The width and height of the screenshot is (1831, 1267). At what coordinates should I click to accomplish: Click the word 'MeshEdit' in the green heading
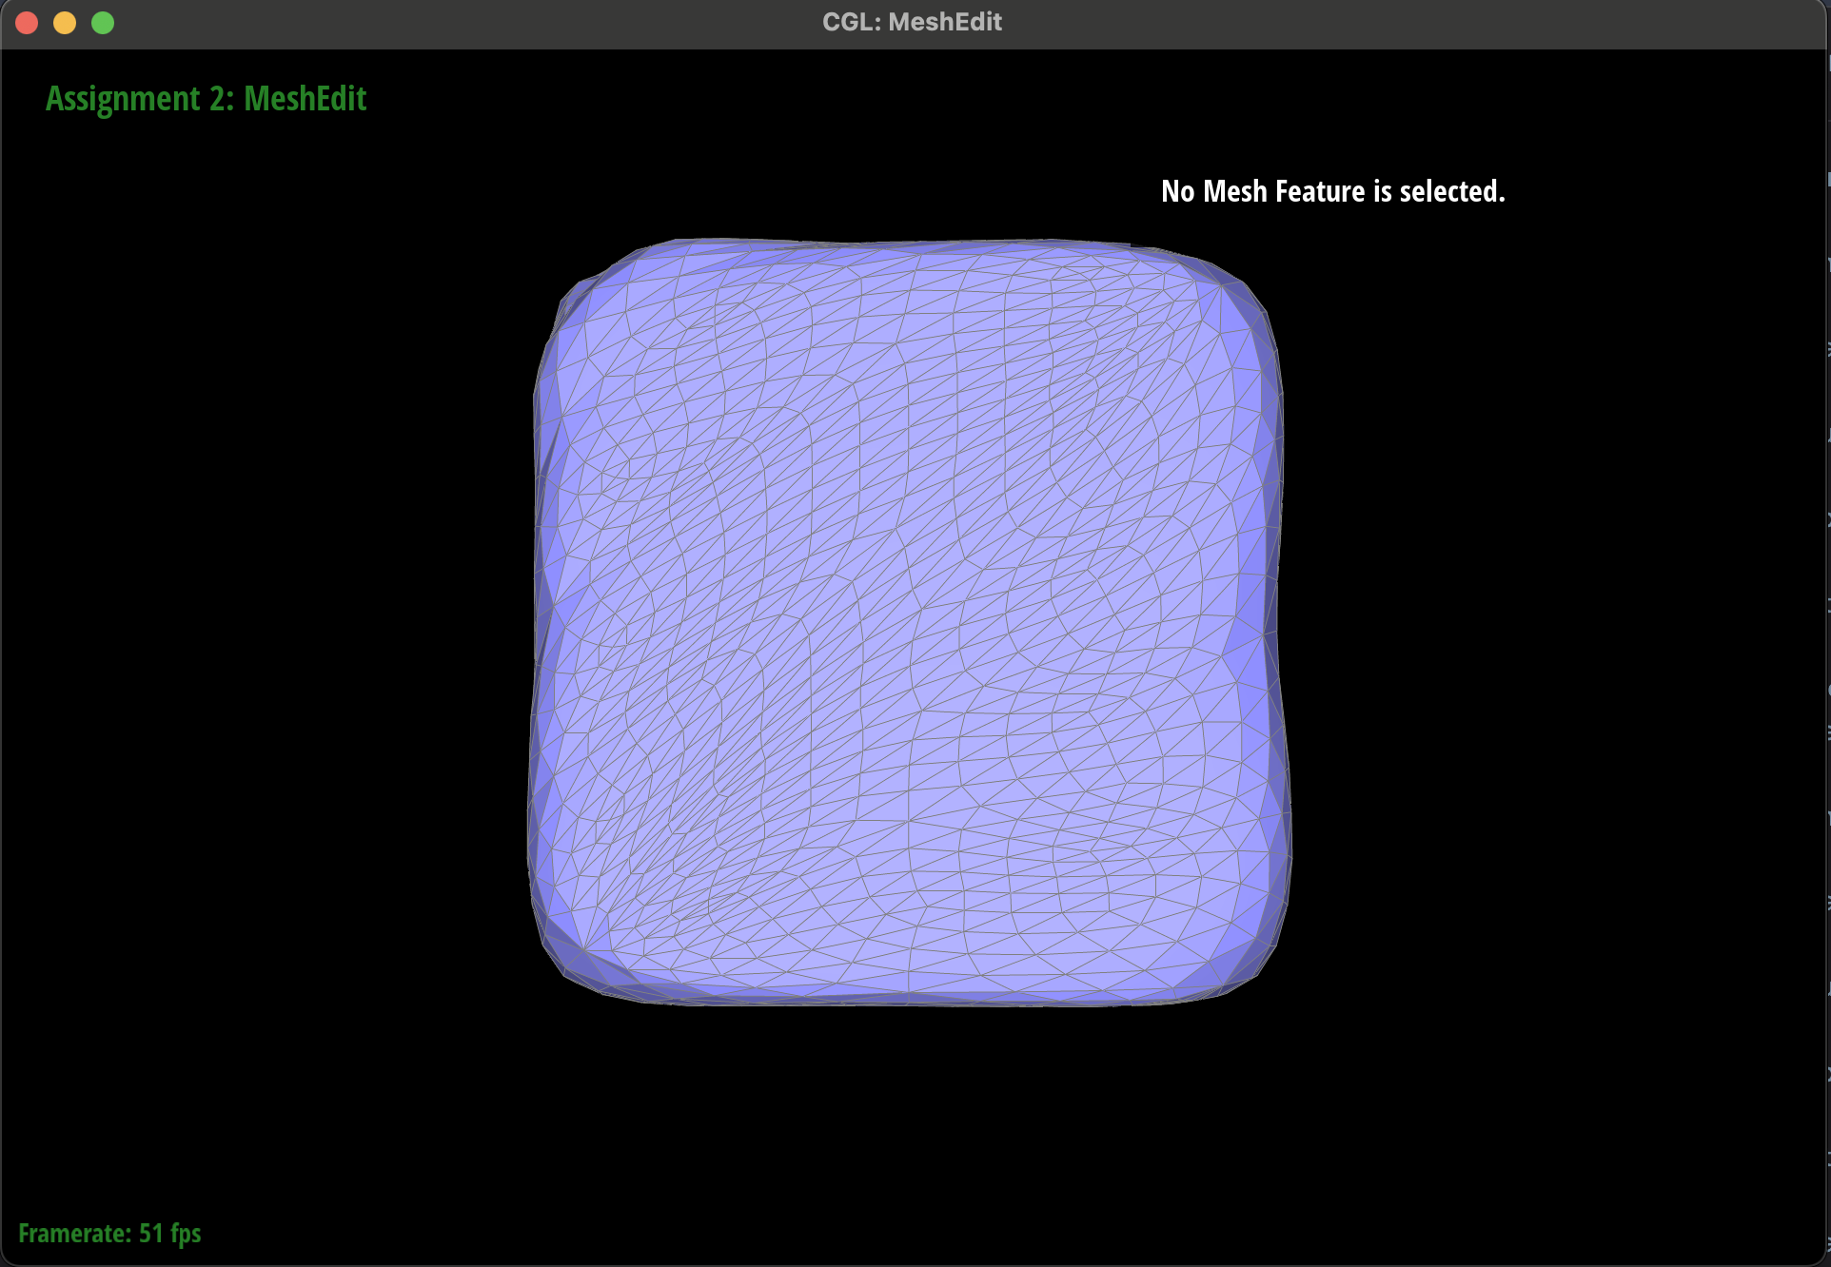tap(305, 99)
